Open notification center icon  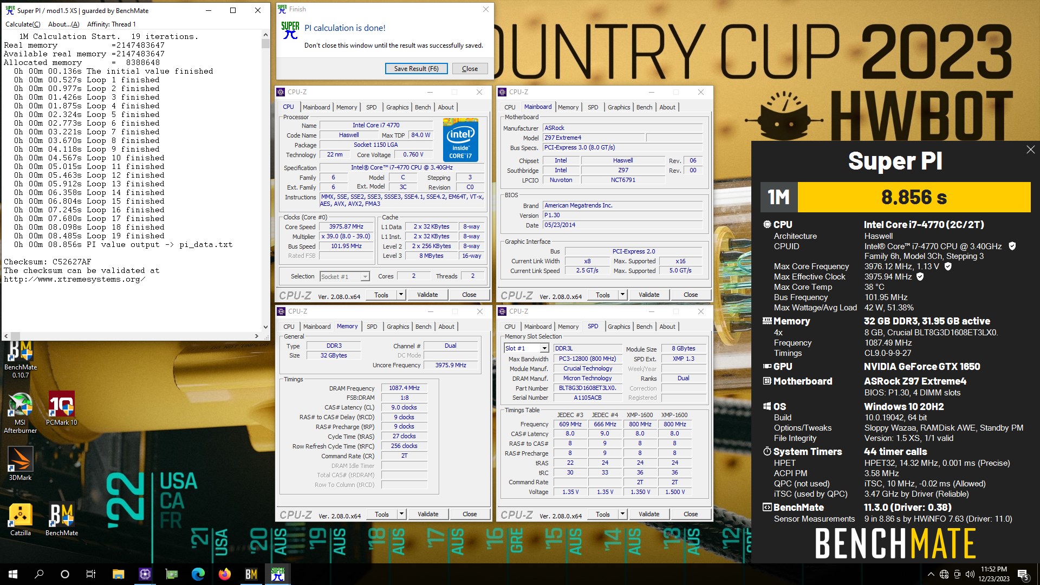(1023, 575)
